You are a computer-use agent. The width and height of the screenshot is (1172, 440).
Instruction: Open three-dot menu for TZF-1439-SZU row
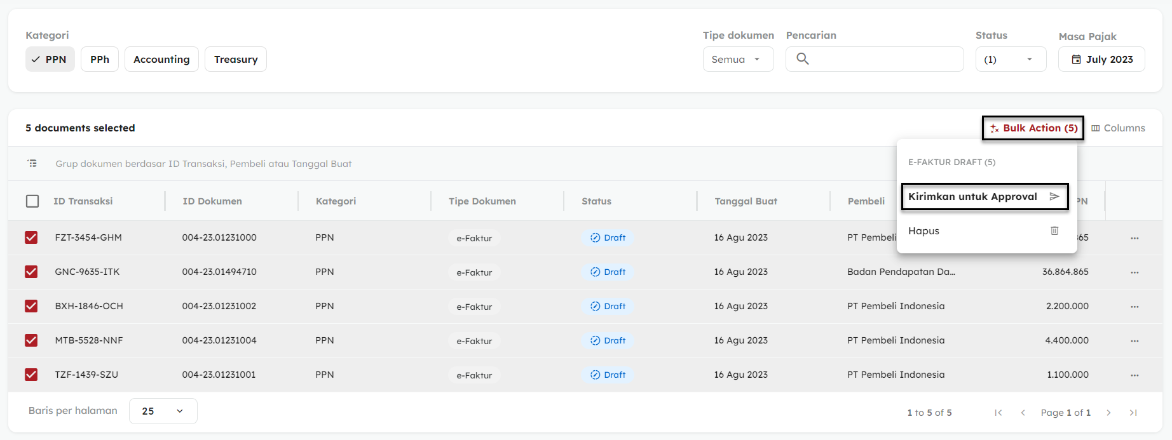coord(1135,375)
